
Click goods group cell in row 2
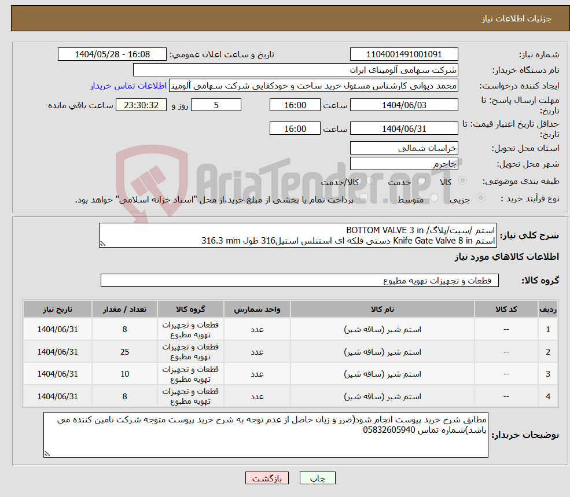pos(190,352)
